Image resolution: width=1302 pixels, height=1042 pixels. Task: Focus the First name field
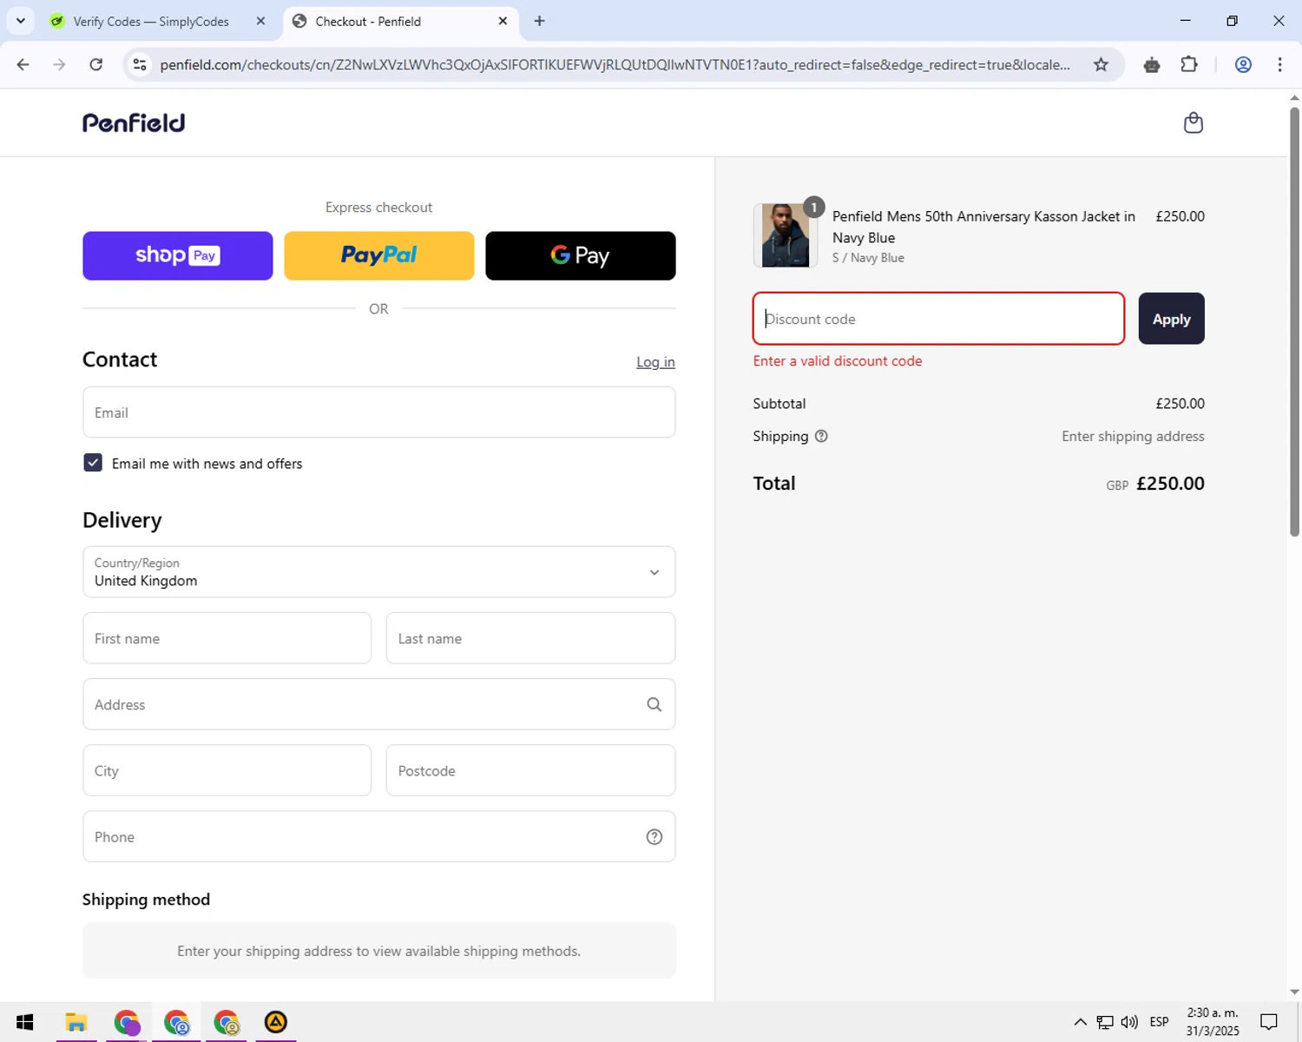(x=227, y=638)
